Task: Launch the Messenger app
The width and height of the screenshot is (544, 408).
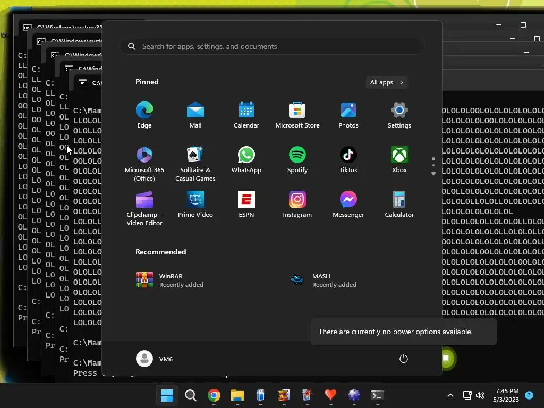Action: [348, 205]
